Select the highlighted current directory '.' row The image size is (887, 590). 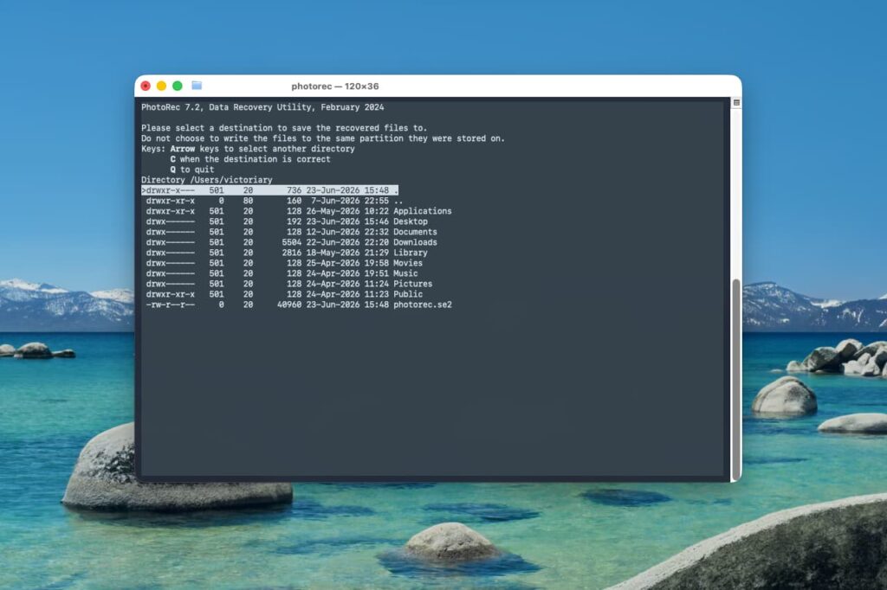(x=270, y=190)
